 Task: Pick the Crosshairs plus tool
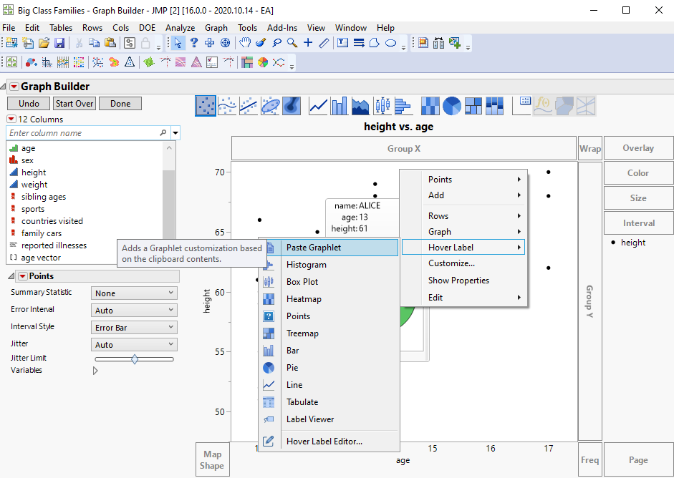pos(308,43)
